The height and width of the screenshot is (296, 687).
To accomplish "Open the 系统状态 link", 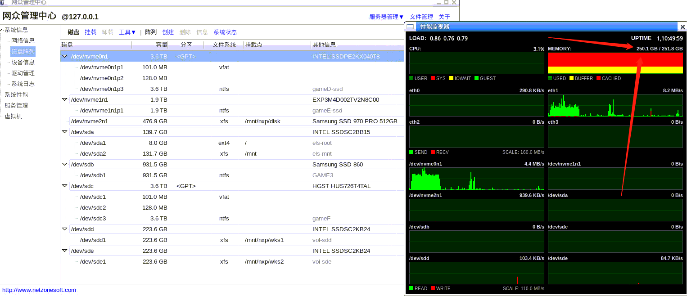I will [x=225, y=32].
